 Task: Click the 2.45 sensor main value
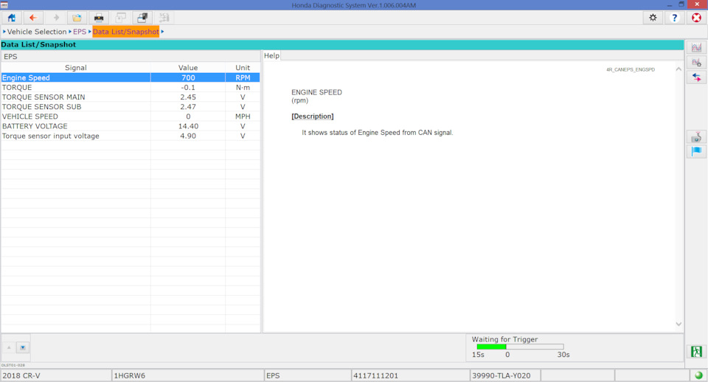pyautogui.click(x=188, y=97)
